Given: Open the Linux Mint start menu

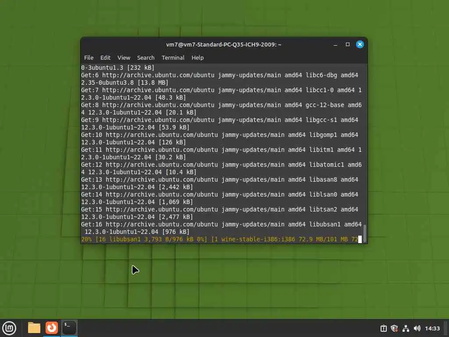Looking at the screenshot, I should (x=9, y=328).
